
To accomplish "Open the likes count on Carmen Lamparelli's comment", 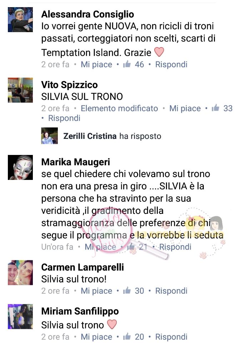I will pyautogui.click(x=134, y=291).
